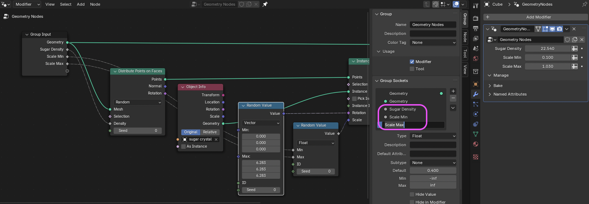The width and height of the screenshot is (589, 204).
Task: Open the Scene properties tab
Action: click(475, 49)
